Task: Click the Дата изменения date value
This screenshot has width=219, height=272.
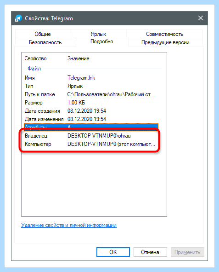Action: tap(87, 119)
